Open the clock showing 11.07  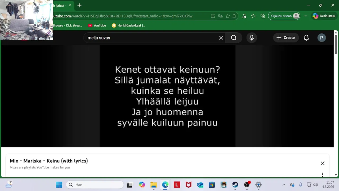[328, 185]
